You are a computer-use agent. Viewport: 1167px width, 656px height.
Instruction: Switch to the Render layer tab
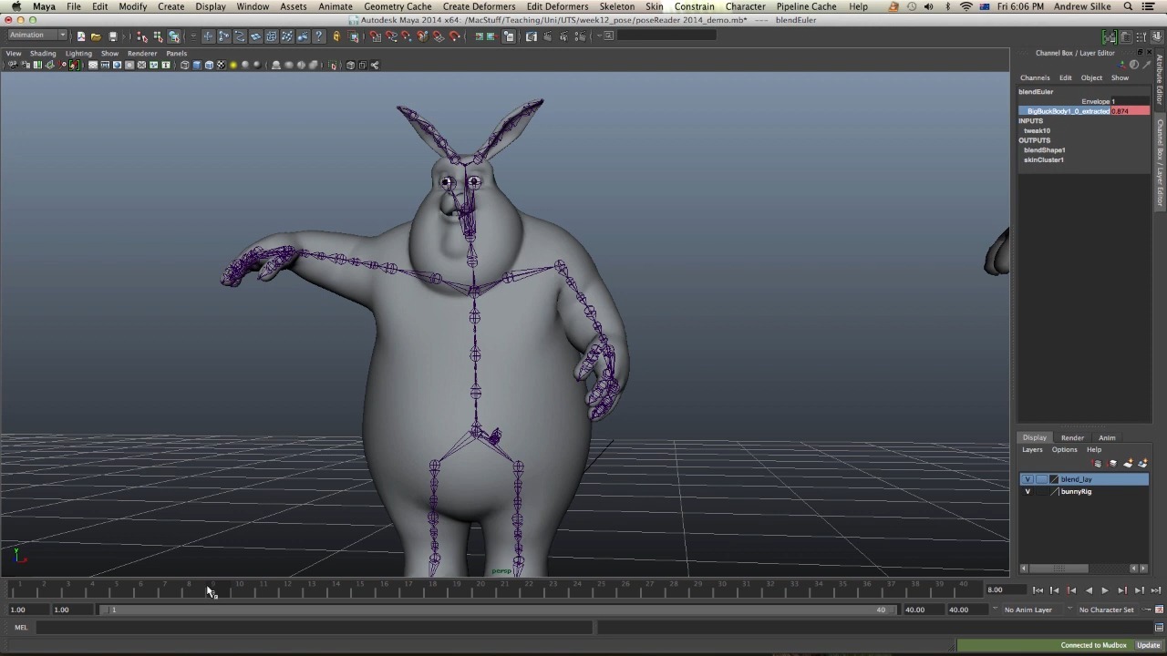click(x=1072, y=438)
